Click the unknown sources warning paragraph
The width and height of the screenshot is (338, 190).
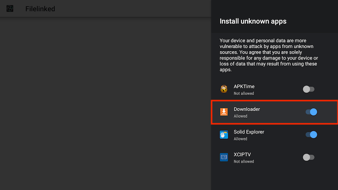[269, 55]
